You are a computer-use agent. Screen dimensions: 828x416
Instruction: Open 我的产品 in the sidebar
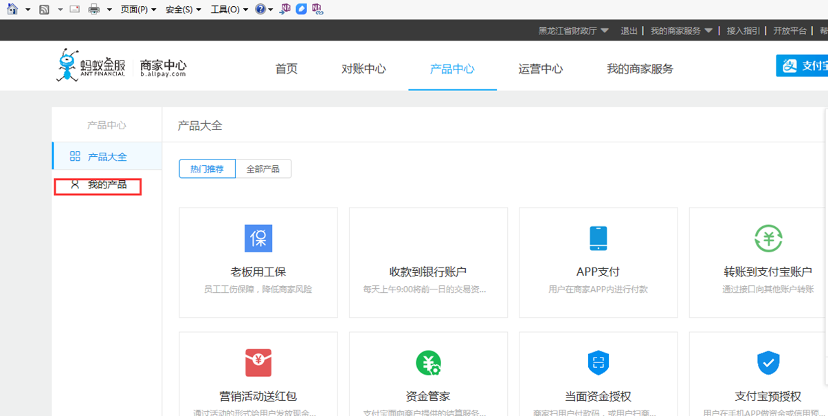(107, 185)
